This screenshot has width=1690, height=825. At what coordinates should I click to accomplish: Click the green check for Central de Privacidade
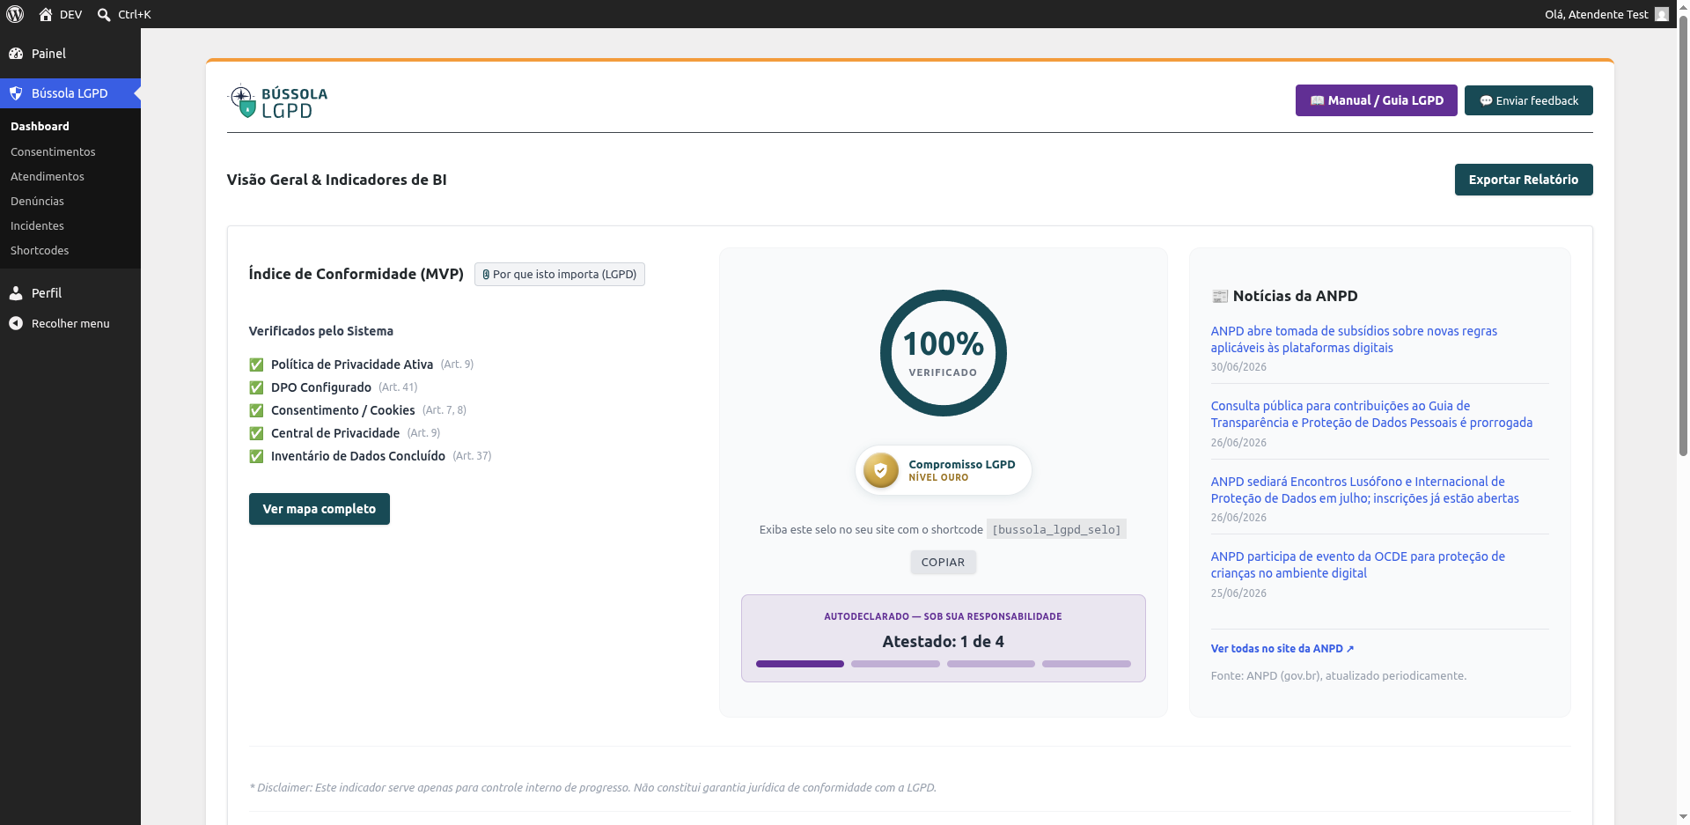pyautogui.click(x=256, y=433)
